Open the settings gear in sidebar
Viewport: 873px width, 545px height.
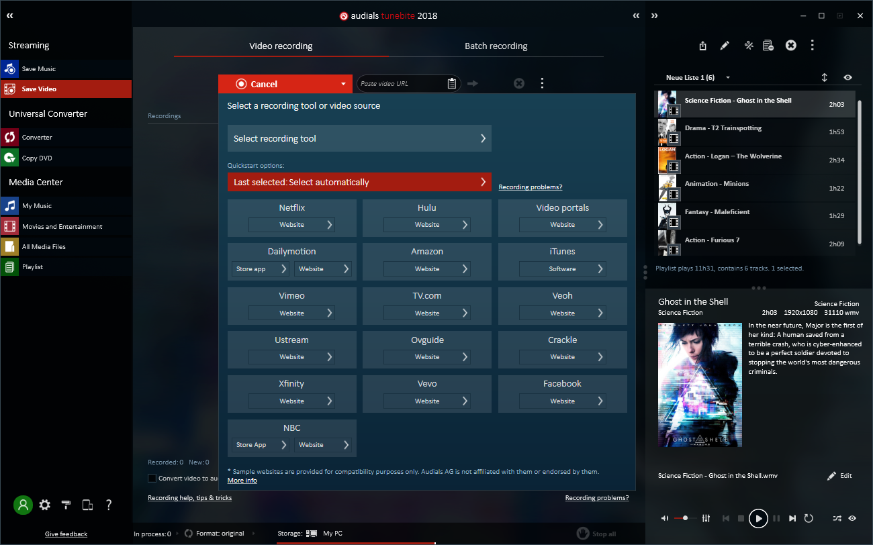coord(44,505)
